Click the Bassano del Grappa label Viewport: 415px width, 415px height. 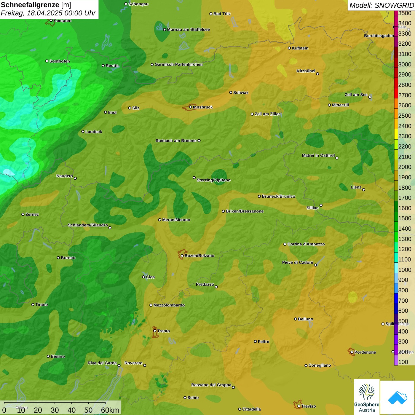pos(211,385)
